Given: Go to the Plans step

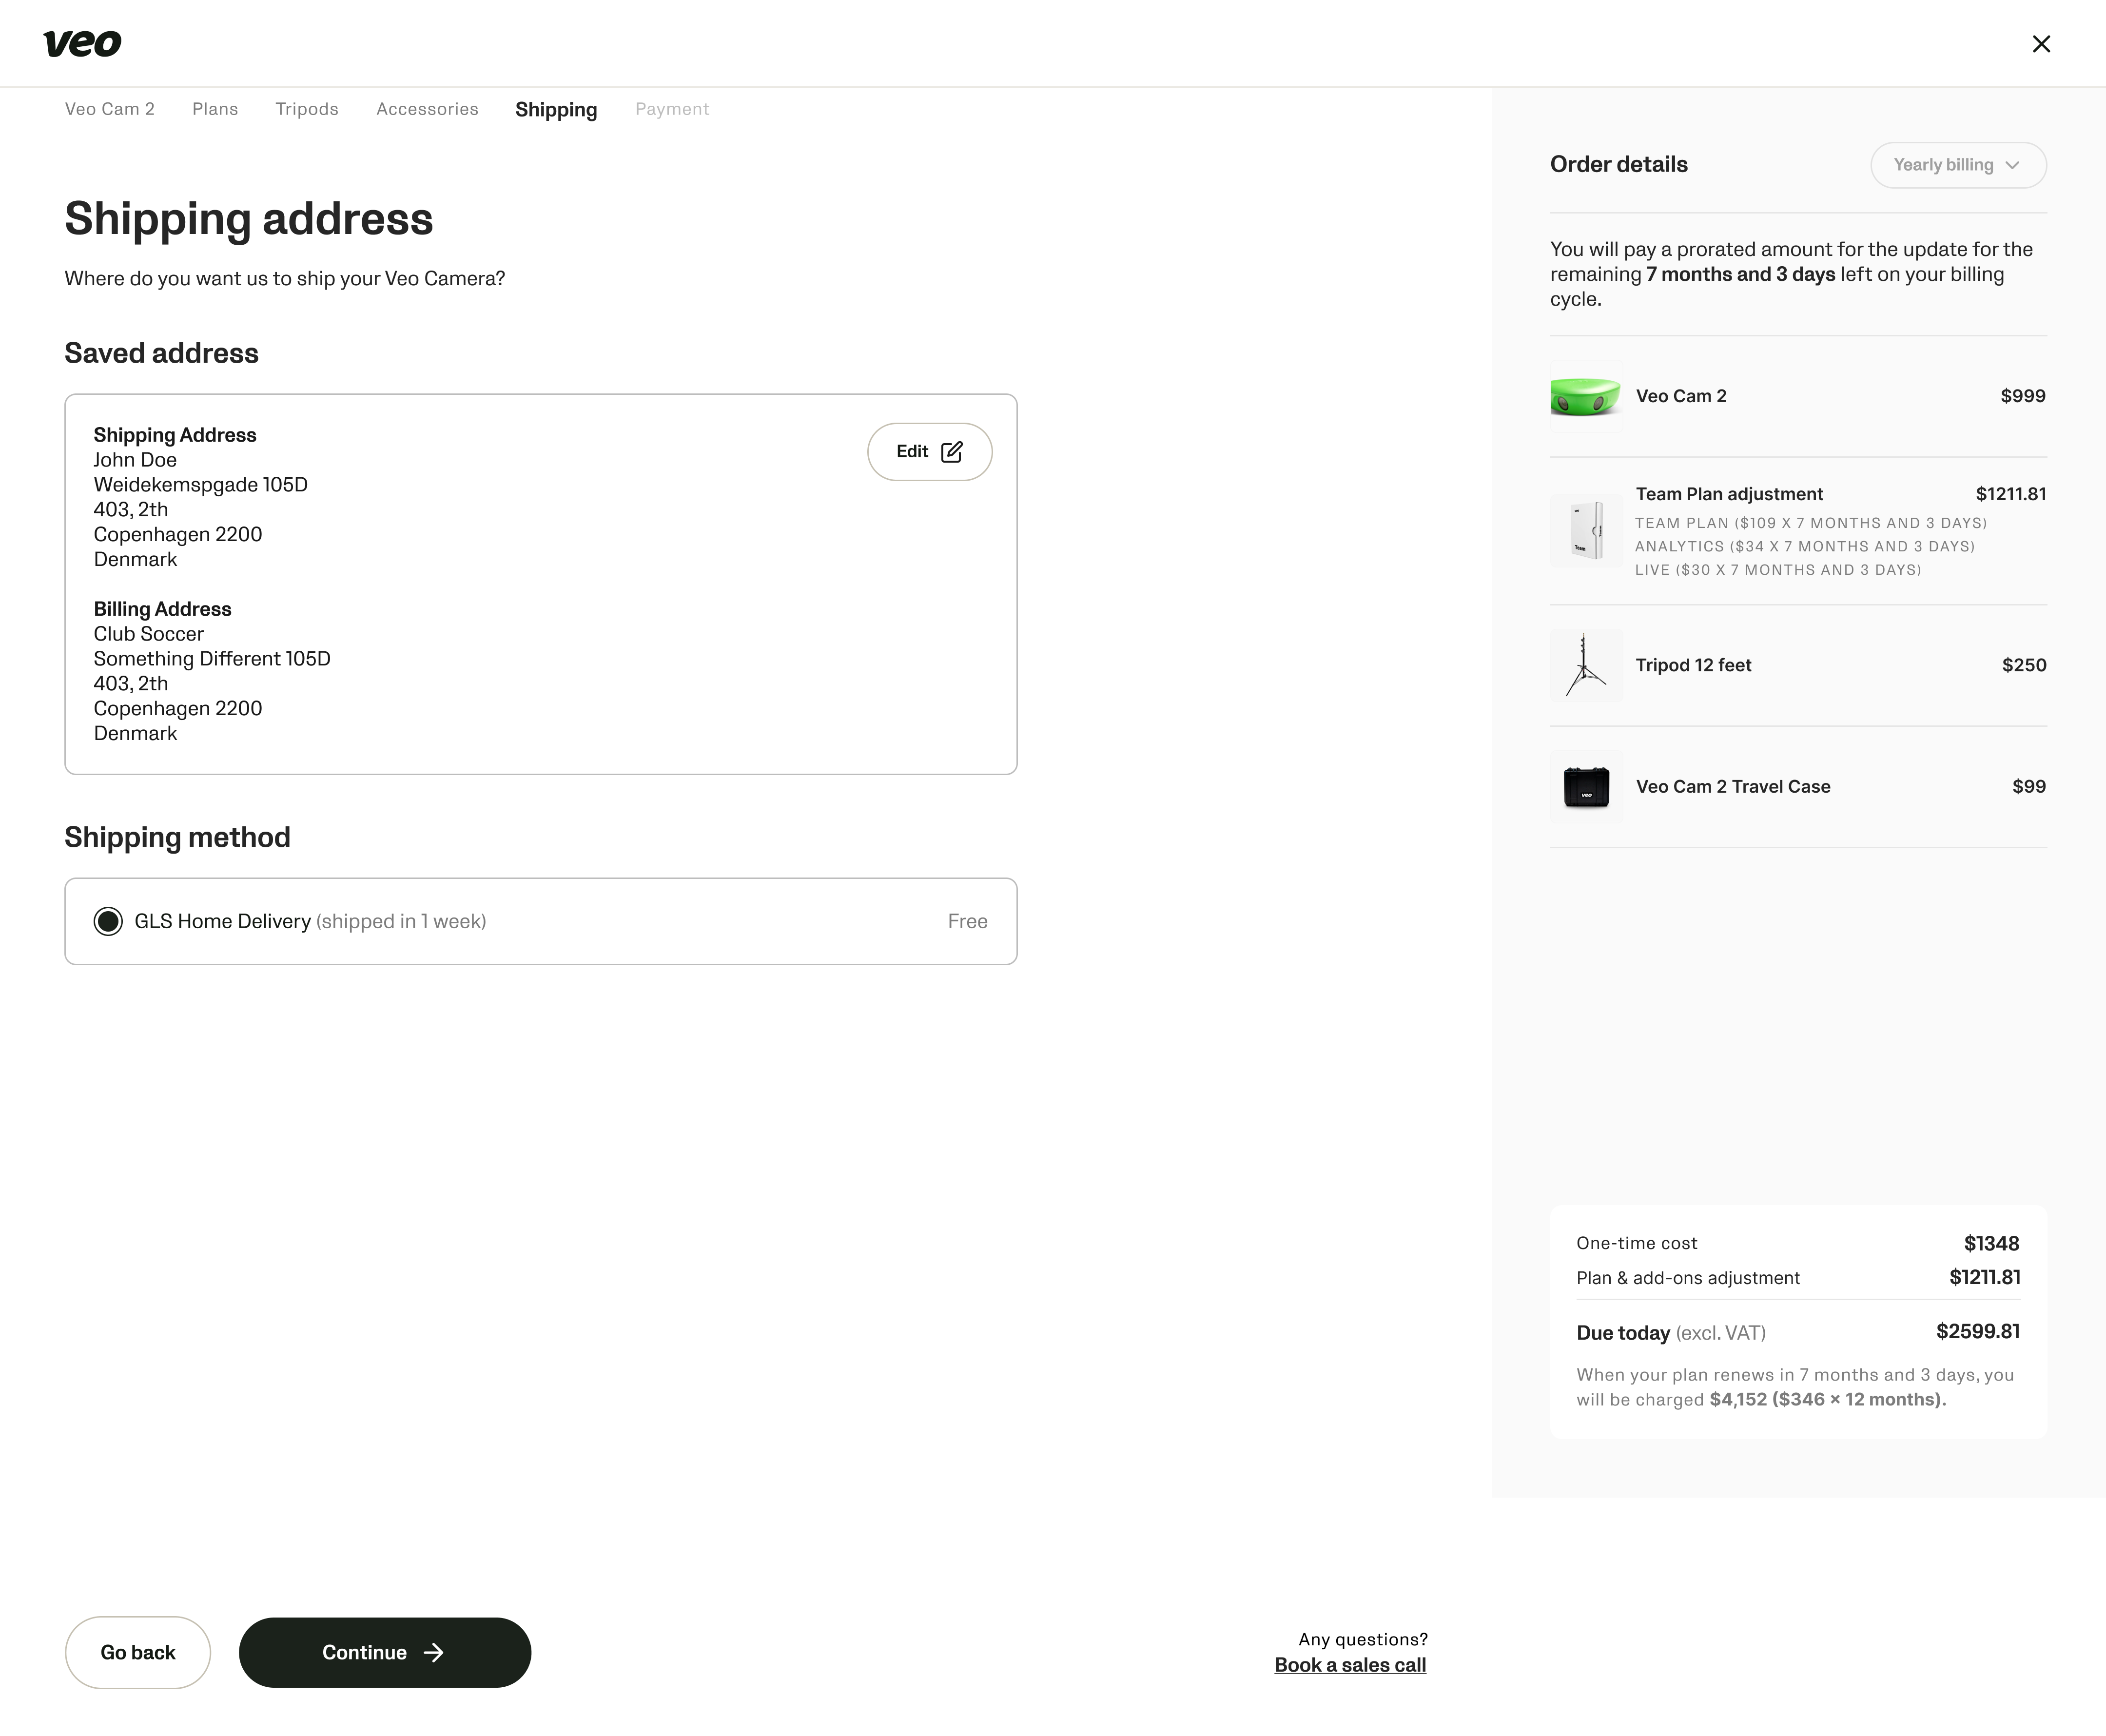Looking at the screenshot, I should (x=215, y=109).
